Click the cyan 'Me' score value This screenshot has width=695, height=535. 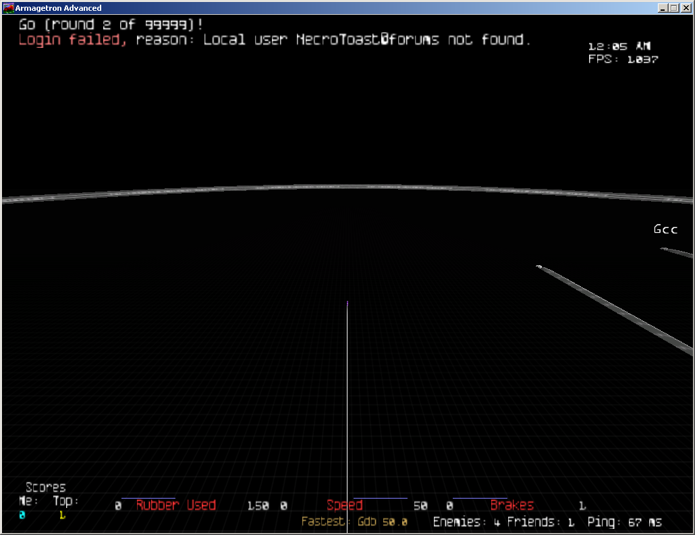[x=22, y=515]
